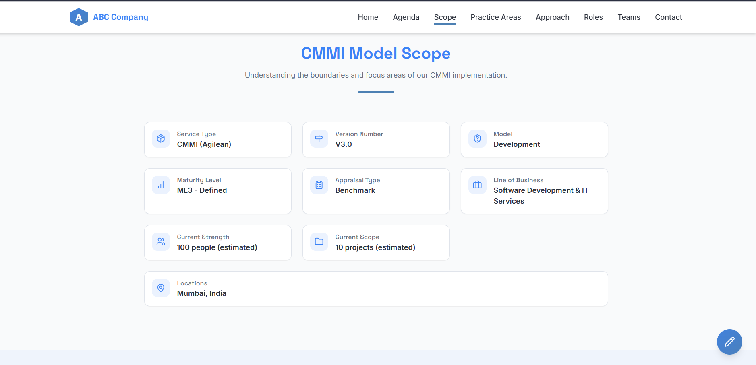Open the Agenda nav item
Viewport: 756px width, 365px height.
406,17
